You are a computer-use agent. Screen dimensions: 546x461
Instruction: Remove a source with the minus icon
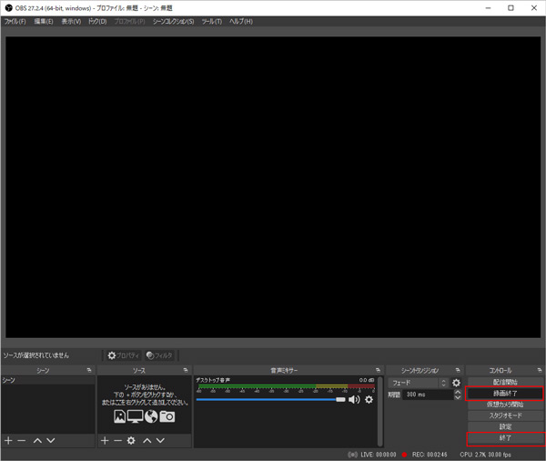(x=117, y=440)
